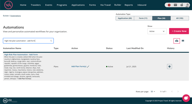Open the mail envelope icon
The image size is (192, 104).
(x=175, y=5)
